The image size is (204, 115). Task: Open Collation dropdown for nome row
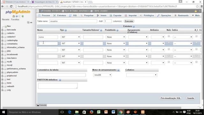pyautogui.click(x=138, y=37)
